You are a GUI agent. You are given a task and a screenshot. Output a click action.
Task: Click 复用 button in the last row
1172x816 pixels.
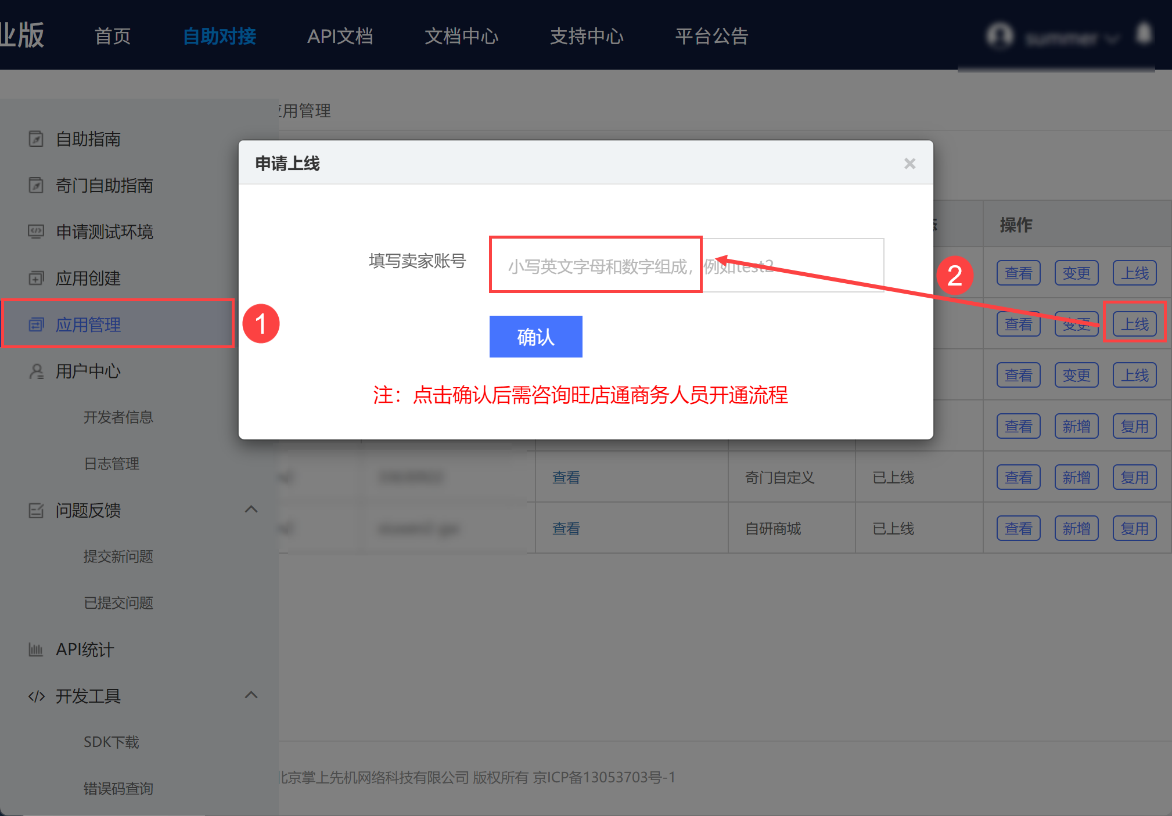click(x=1134, y=528)
